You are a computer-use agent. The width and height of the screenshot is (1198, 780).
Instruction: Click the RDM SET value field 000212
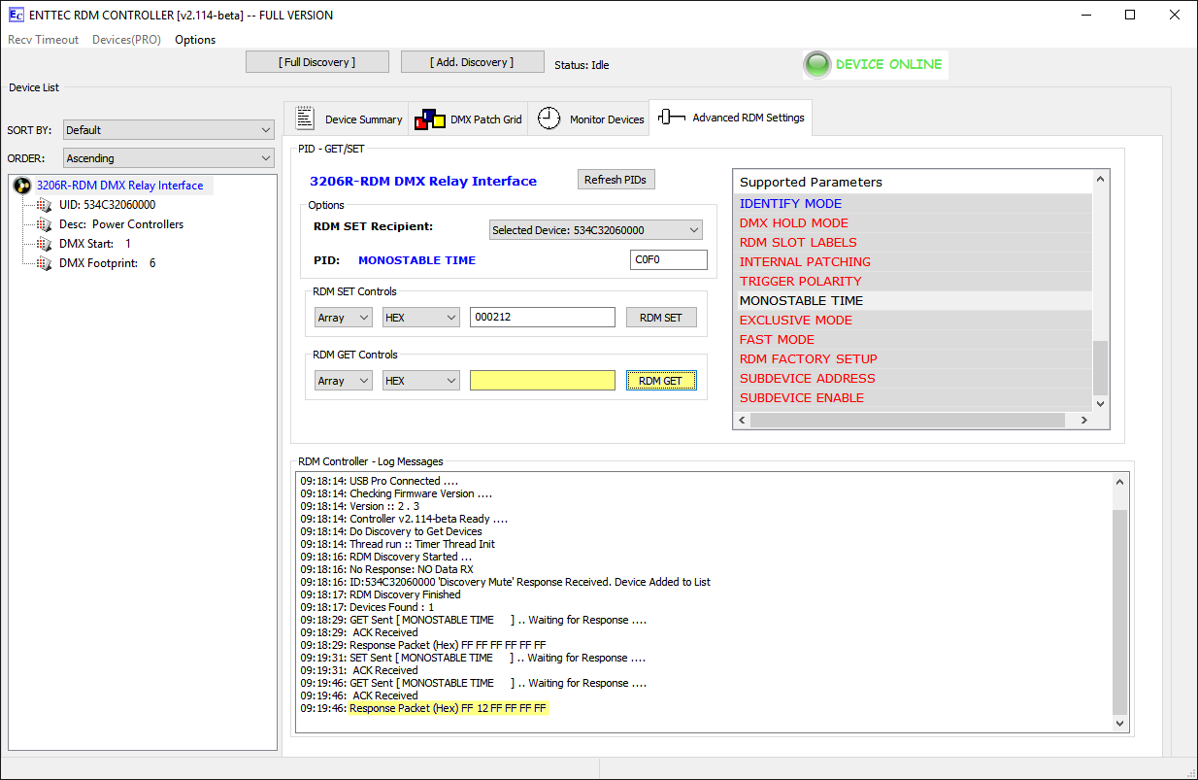[542, 318]
